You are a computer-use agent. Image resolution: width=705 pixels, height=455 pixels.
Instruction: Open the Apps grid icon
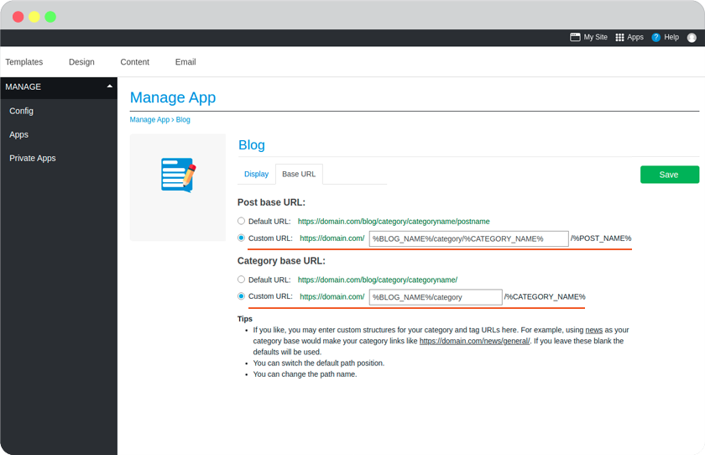click(619, 37)
